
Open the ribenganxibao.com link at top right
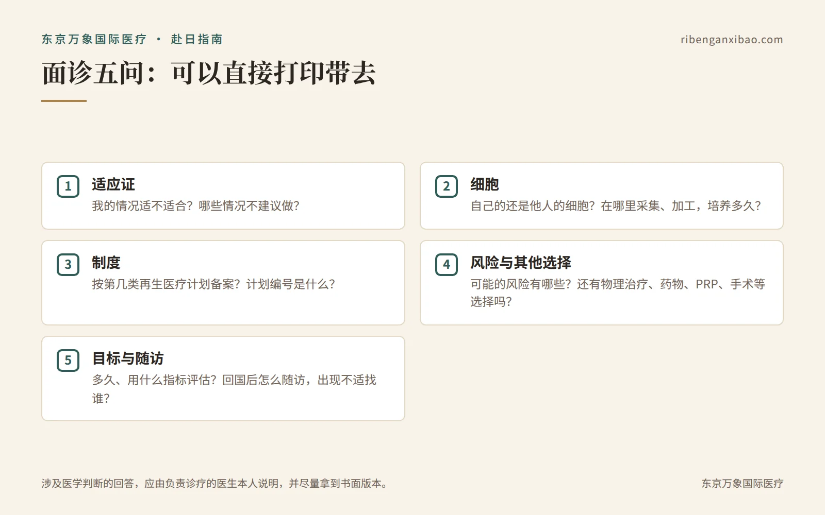pyautogui.click(x=732, y=40)
